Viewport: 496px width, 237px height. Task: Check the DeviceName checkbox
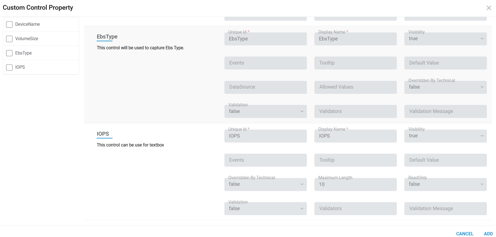click(9, 24)
